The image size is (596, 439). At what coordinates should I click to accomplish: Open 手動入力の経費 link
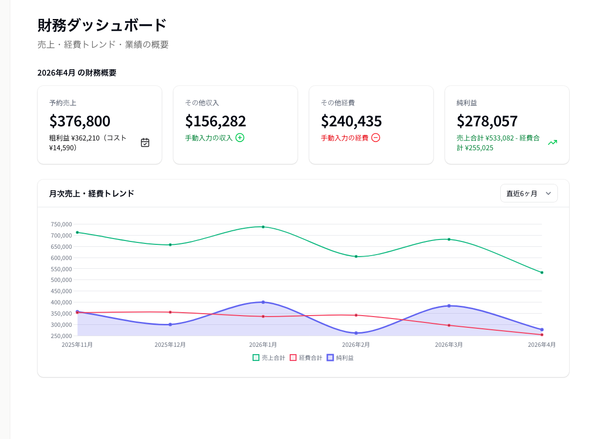tap(346, 138)
